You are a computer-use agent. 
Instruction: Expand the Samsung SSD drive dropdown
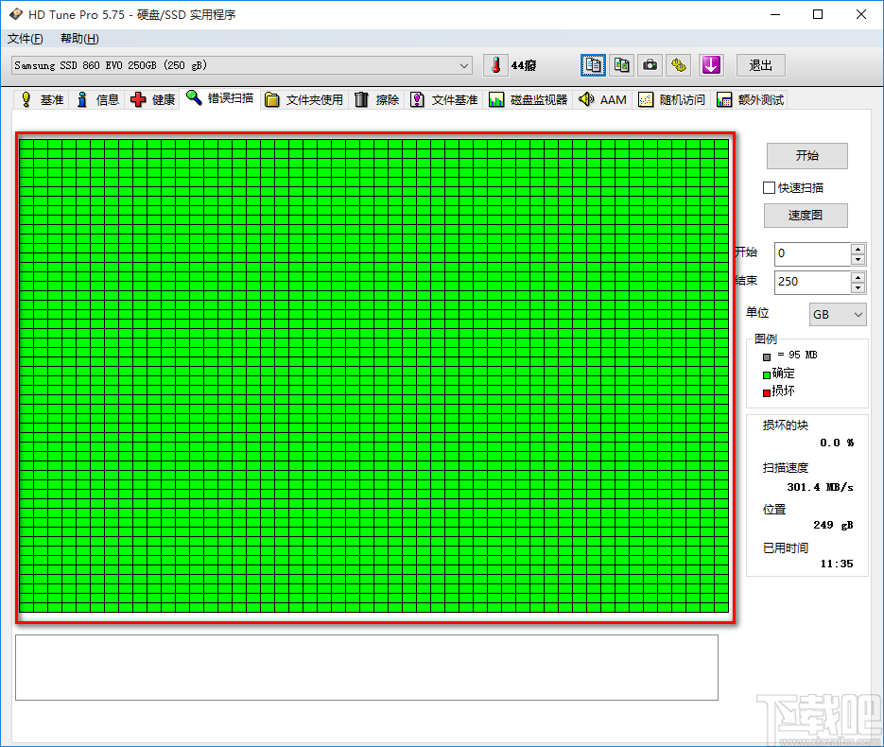tap(464, 65)
